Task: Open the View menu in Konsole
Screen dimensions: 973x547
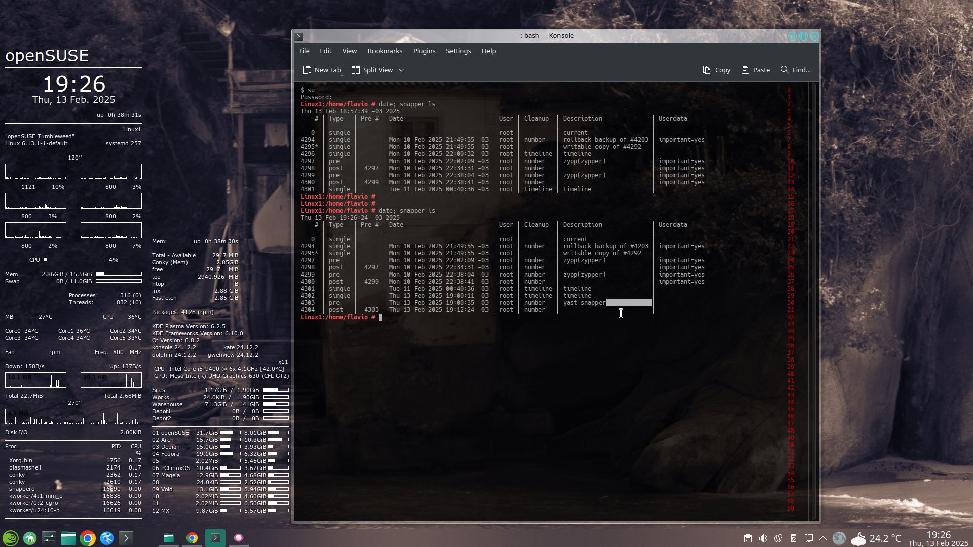Action: pyautogui.click(x=350, y=51)
